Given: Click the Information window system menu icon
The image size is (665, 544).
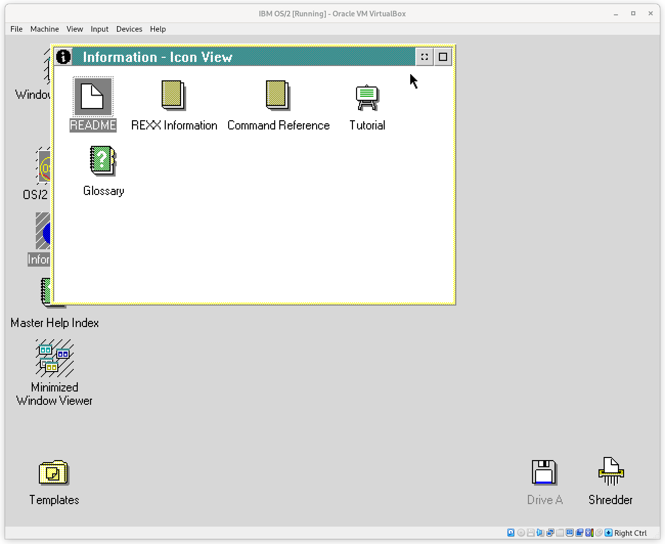Looking at the screenshot, I should [63, 57].
